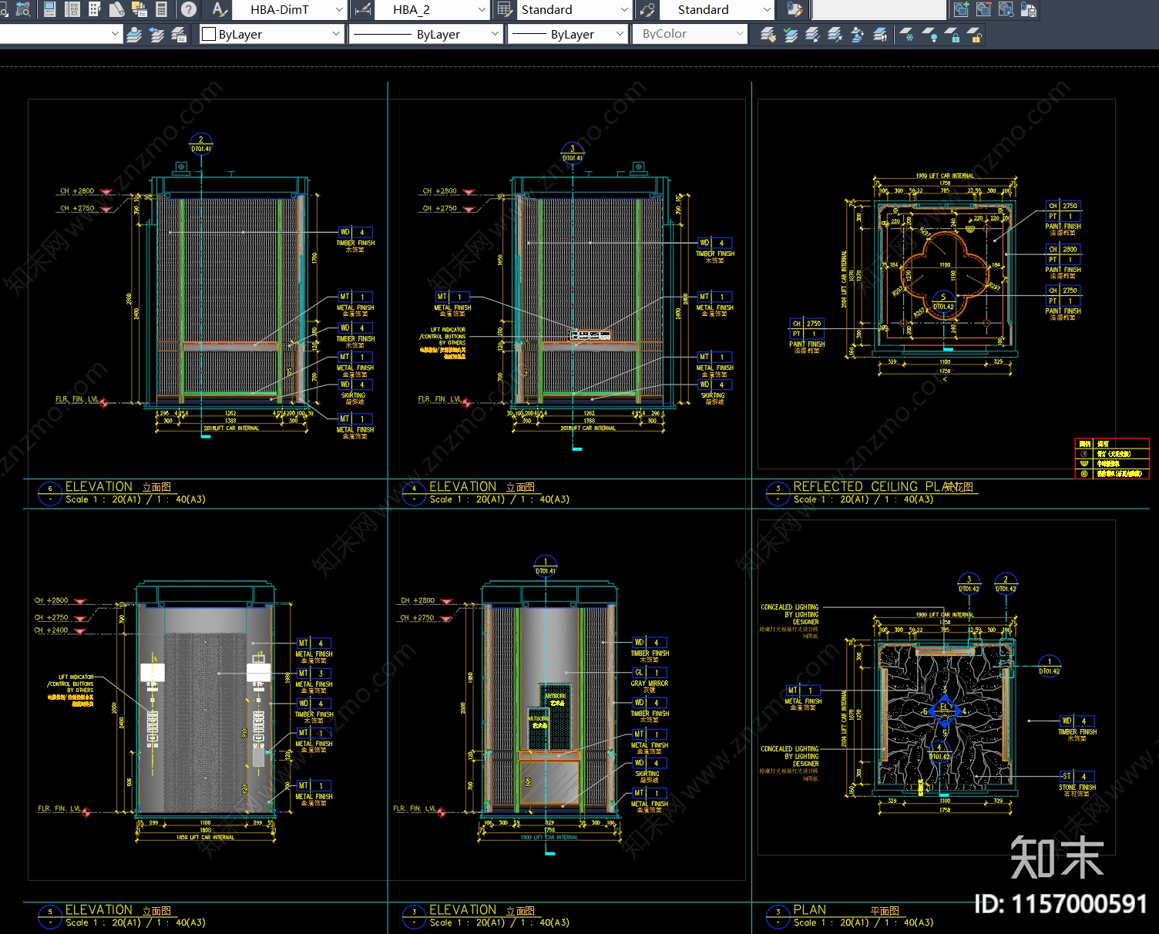The height and width of the screenshot is (934, 1159).
Task: Click Add to Working Set icon
Action: pyautogui.click(x=961, y=9)
